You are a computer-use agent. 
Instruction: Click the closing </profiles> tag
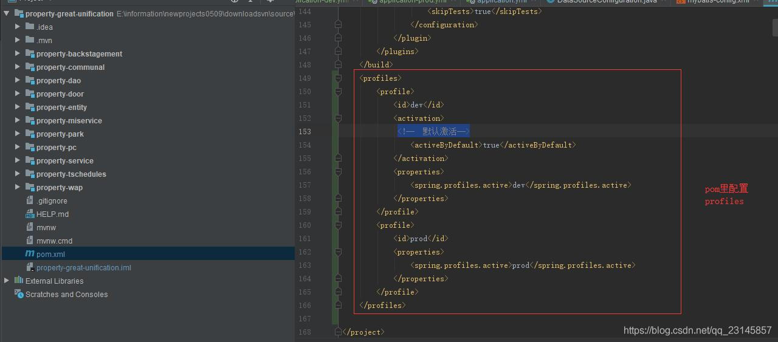click(x=382, y=305)
